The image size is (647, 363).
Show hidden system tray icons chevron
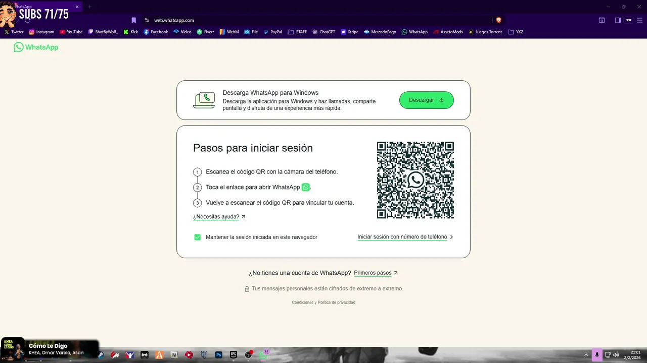click(x=586, y=355)
